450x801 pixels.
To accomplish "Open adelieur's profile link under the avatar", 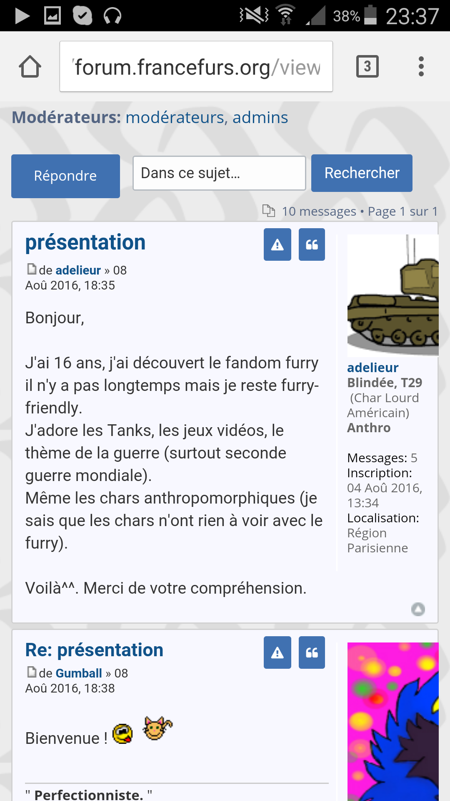I will point(372,368).
